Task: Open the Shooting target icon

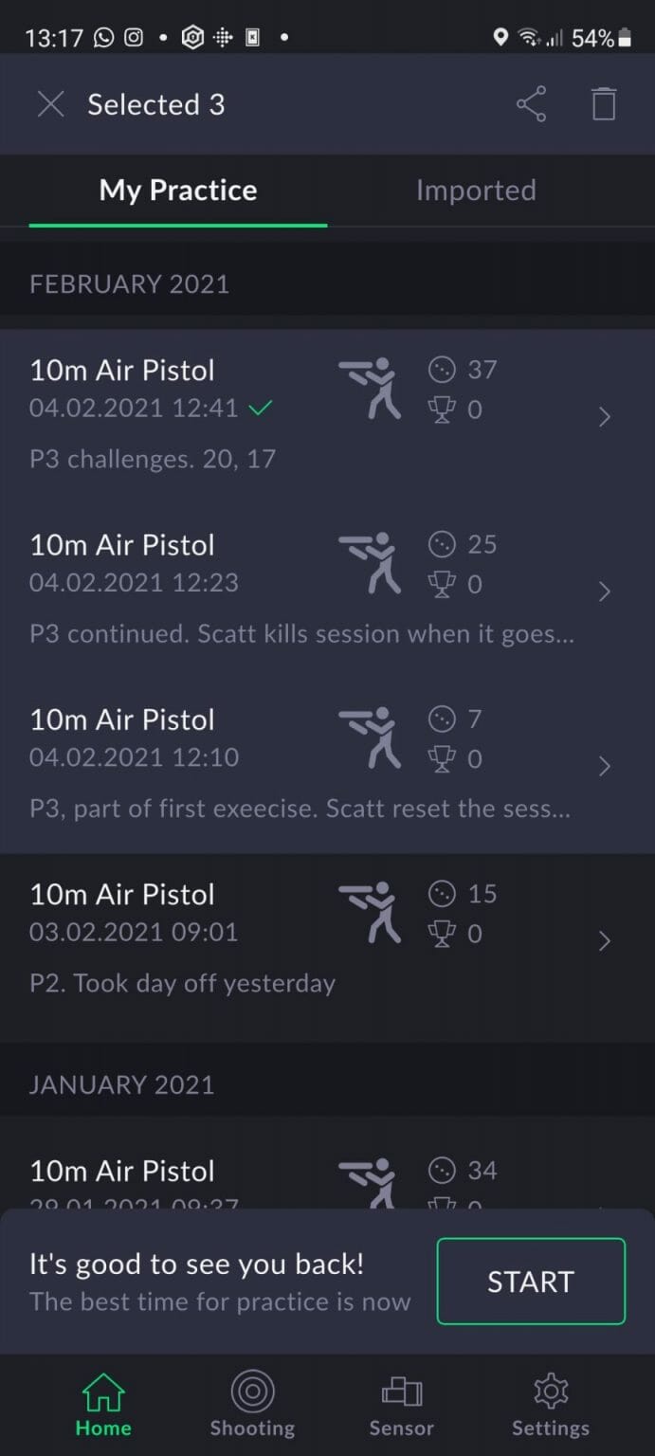Action: 252,1392
